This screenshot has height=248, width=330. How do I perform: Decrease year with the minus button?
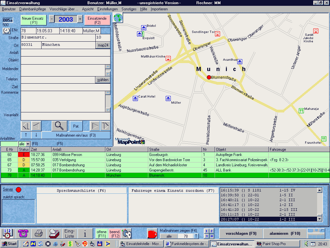[52, 19]
